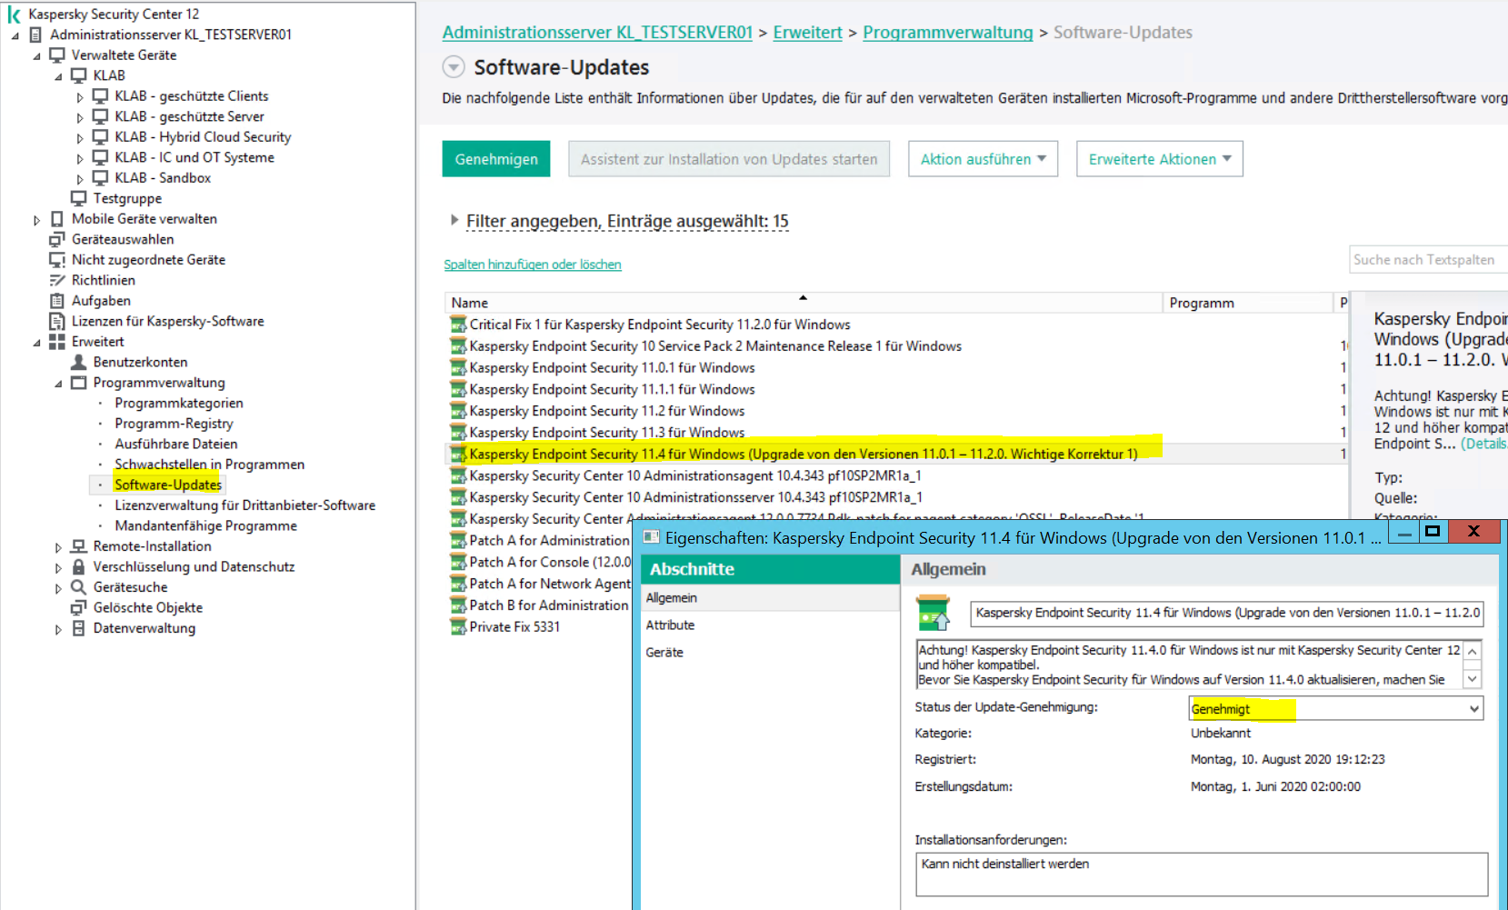The height and width of the screenshot is (910, 1508).
Task: Click the Aufgaben clipboard icon
Action: pos(57,301)
